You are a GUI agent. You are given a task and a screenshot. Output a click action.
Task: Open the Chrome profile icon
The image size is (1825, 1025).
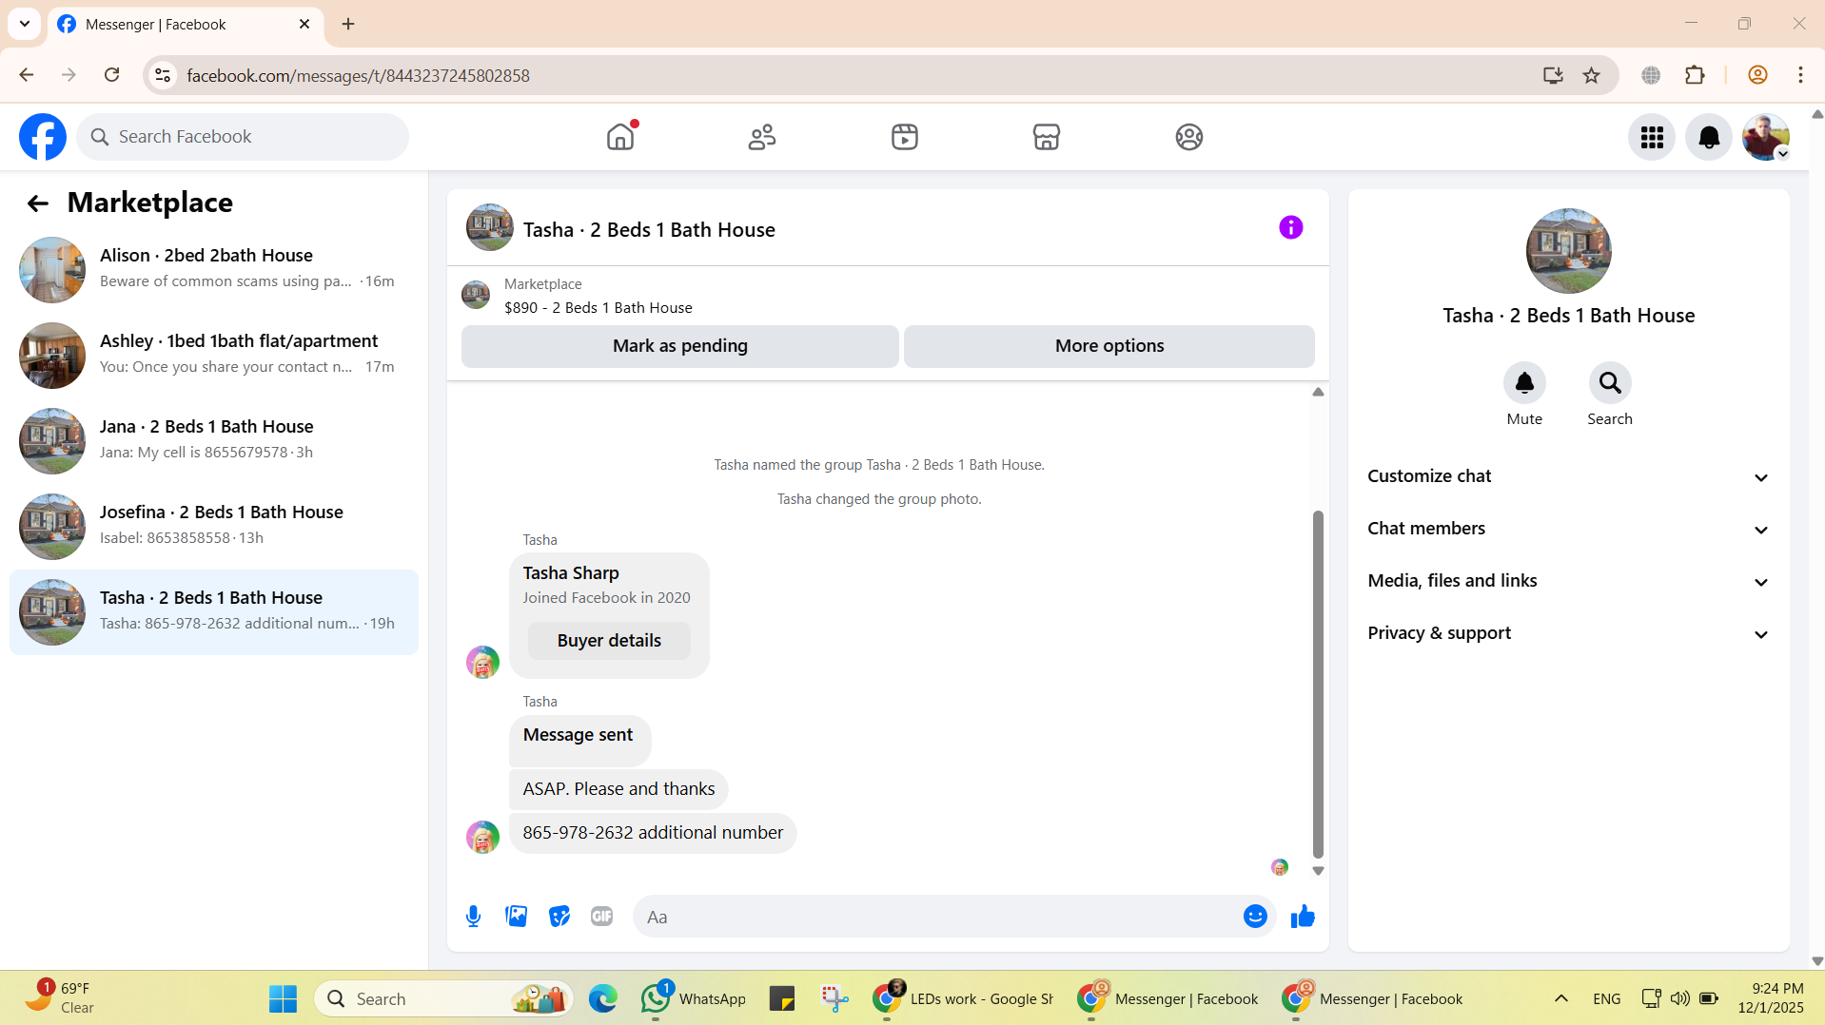click(x=1757, y=75)
